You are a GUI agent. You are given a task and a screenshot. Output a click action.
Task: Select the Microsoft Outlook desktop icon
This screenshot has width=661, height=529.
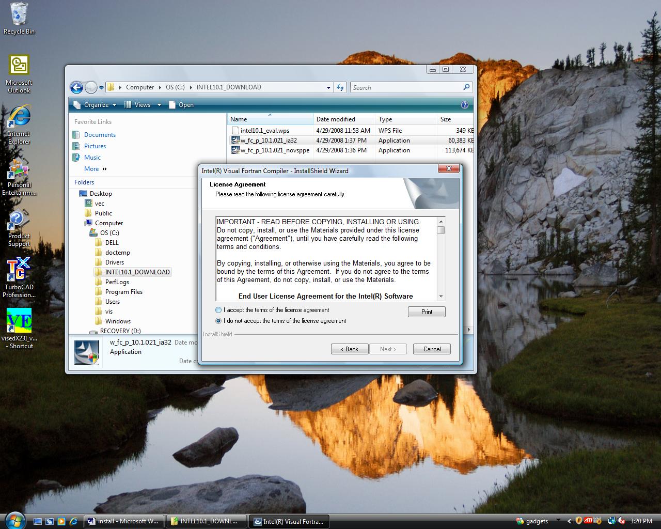(19, 74)
